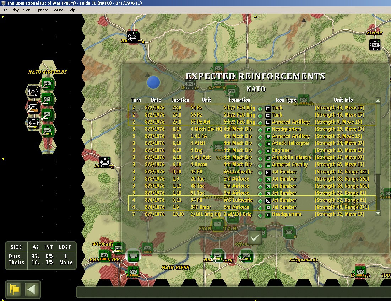
Task: Select '56 Pz' unit name
Action: [x=196, y=115]
